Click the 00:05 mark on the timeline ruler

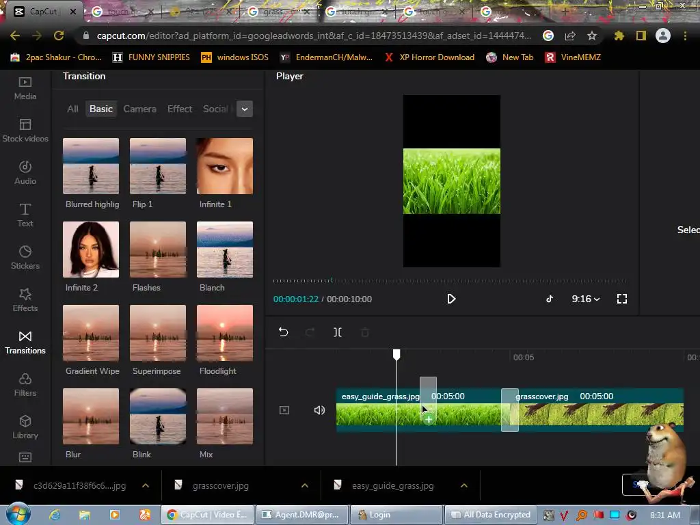[x=523, y=357]
